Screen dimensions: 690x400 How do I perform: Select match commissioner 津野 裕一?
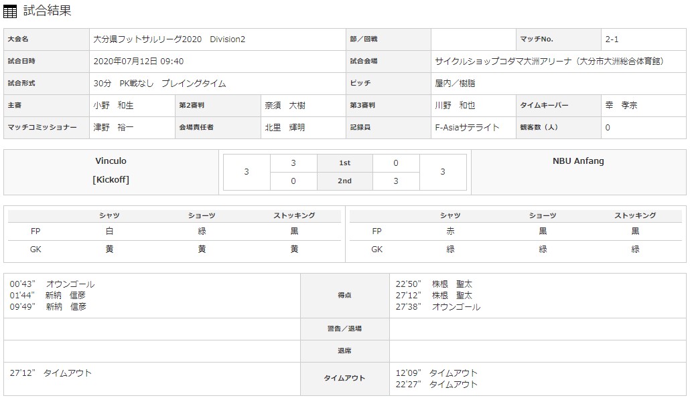click(114, 127)
